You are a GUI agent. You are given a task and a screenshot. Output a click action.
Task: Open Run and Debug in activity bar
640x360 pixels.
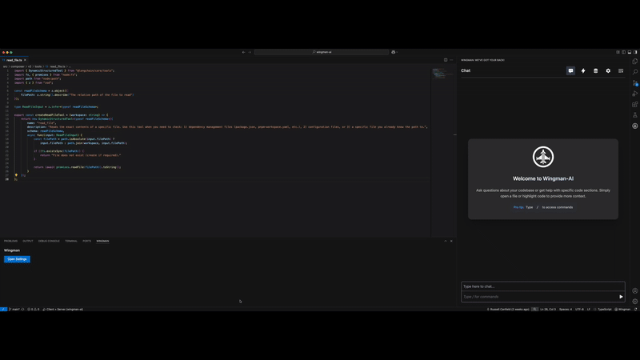coord(634,94)
